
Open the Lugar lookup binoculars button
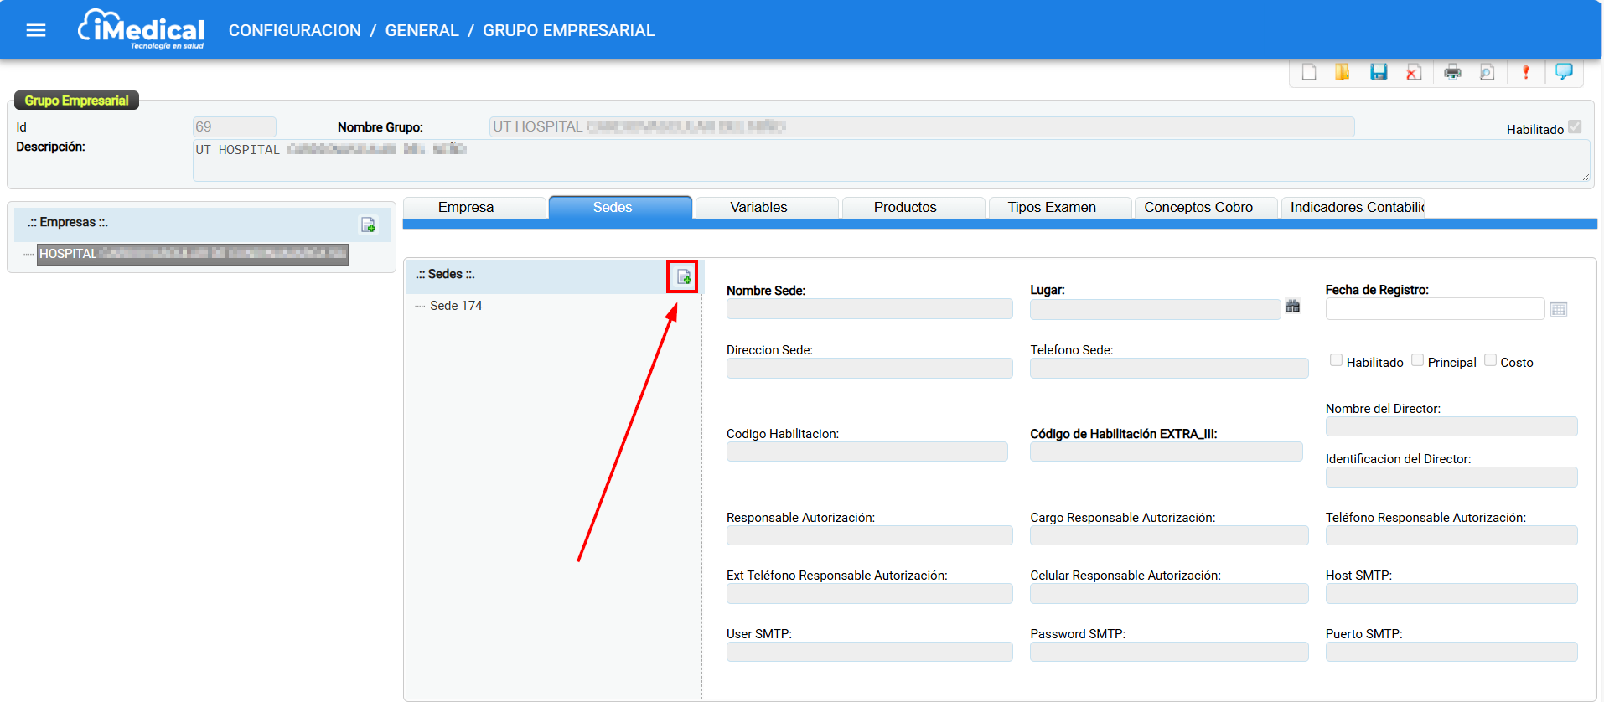pyautogui.click(x=1292, y=307)
